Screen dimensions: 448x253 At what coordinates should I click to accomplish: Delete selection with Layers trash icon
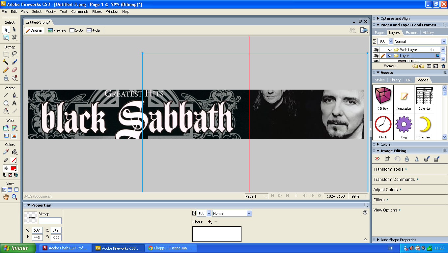pos(443,66)
